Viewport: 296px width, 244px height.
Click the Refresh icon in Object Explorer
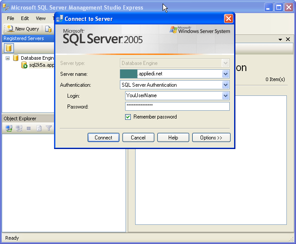[x=39, y=129]
